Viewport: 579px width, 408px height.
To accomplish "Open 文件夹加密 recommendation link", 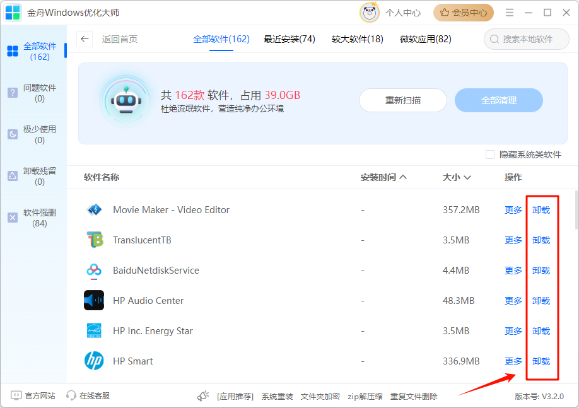I will pyautogui.click(x=320, y=397).
